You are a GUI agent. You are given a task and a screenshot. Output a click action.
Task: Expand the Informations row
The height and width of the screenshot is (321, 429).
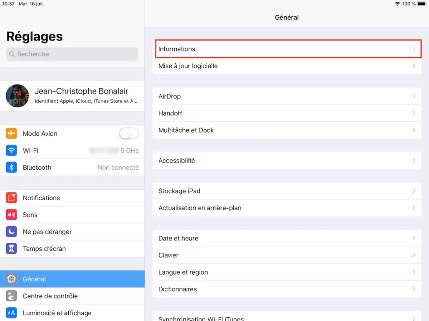click(x=287, y=49)
